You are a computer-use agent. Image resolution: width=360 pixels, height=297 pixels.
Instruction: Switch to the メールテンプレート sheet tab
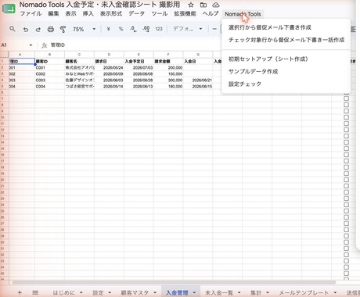tap(304, 292)
